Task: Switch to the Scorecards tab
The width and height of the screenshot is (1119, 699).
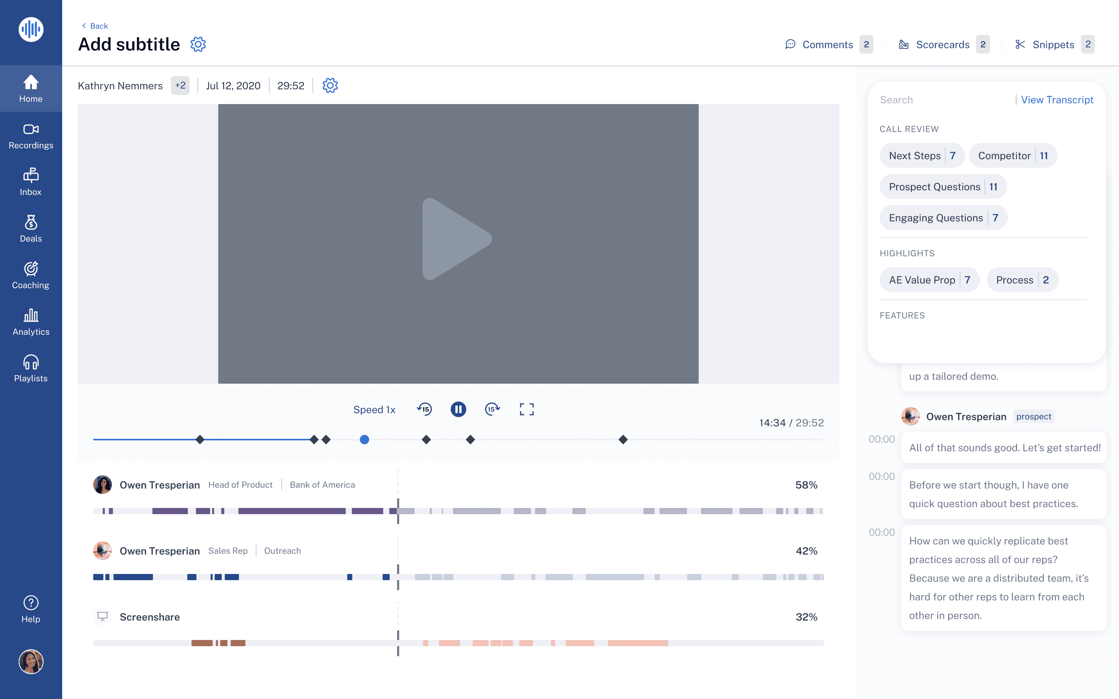Action: (x=942, y=44)
